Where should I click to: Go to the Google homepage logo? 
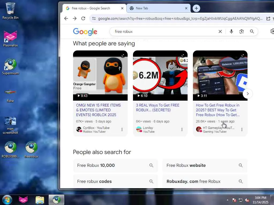pos(85,32)
